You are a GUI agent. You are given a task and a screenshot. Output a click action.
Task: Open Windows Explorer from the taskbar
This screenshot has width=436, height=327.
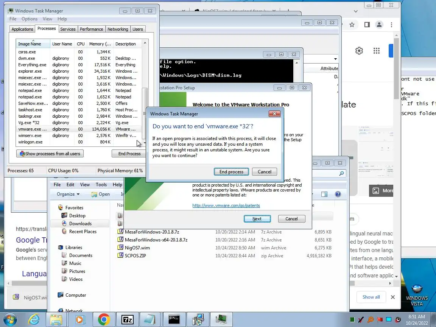(56, 319)
